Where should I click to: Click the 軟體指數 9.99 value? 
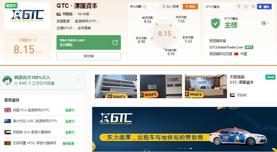[x=171, y=54]
